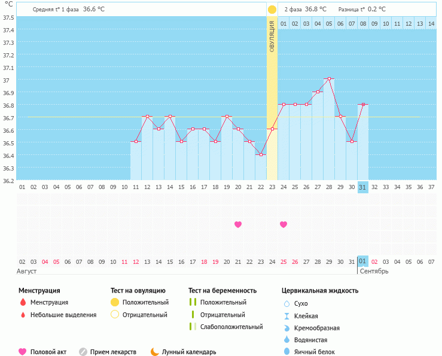Click the highlighted date 01 for Сентябрь
Image resolution: width=442 pixels, height=356 pixels.
click(363, 261)
